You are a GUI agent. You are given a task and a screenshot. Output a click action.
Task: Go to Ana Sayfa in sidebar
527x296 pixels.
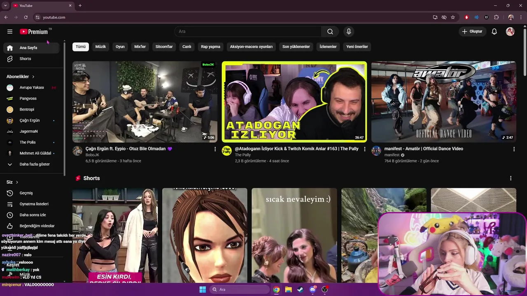(31, 48)
